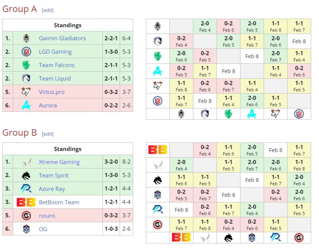Click nouns logo in Group B standings

26,216
